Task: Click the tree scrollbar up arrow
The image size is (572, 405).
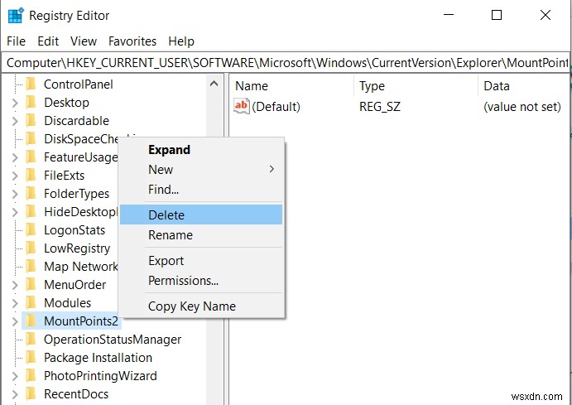Action: click(x=214, y=84)
